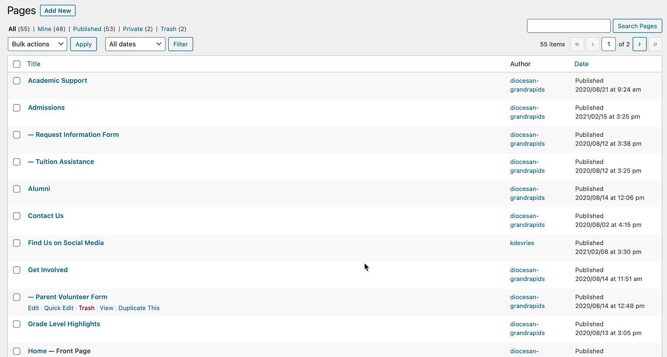Screen dimensions: 667x357
Task: Switch to the Trash pages view
Action: coord(168,29)
